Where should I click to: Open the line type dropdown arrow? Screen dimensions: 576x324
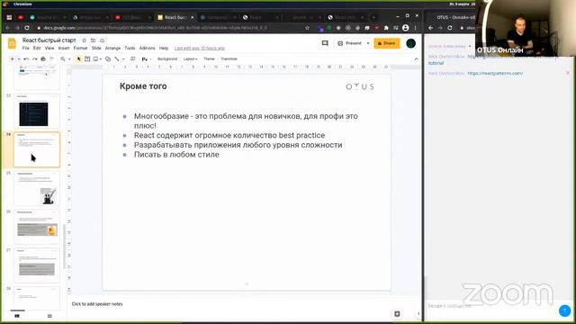tap(123, 58)
